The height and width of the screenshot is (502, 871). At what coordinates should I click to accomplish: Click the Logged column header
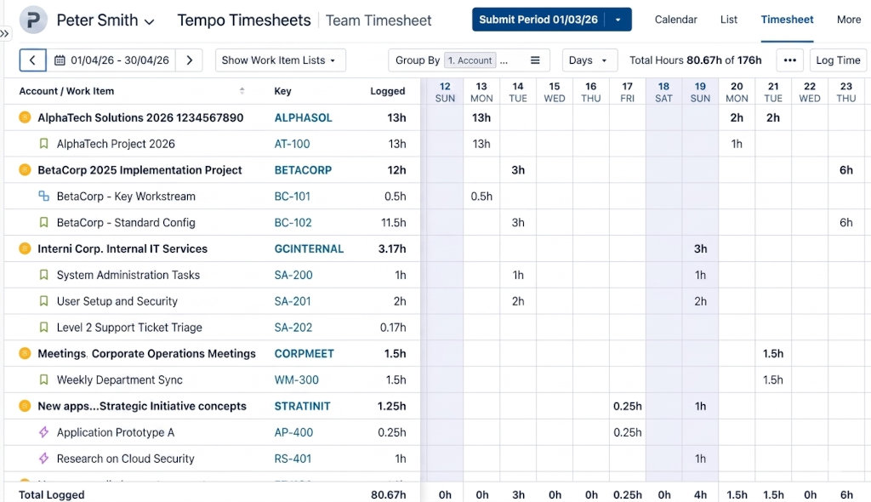click(388, 91)
